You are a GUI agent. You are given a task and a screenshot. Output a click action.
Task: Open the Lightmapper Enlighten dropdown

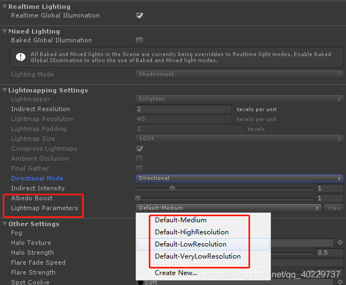click(240, 99)
